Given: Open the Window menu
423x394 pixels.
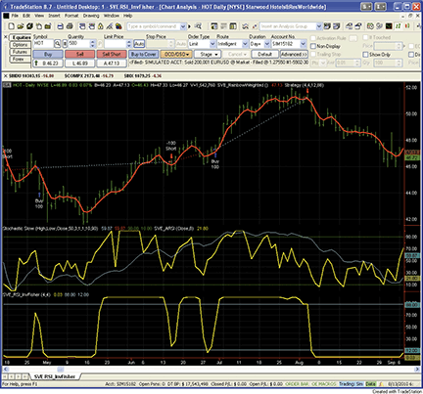Looking at the screenshot, I should tap(112, 16).
